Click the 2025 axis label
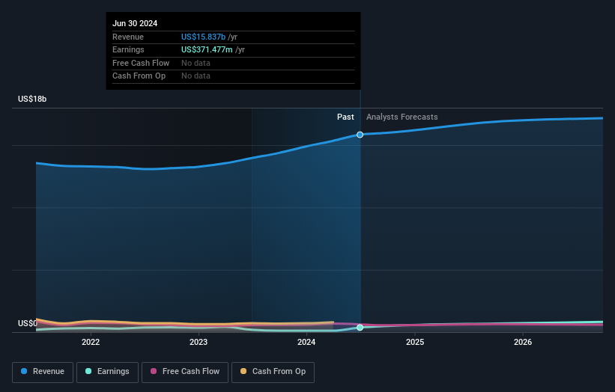615x392 pixels. (415, 342)
